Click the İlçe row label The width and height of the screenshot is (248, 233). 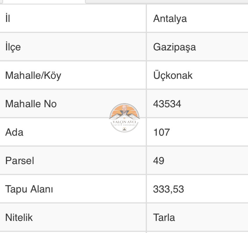coord(13,46)
